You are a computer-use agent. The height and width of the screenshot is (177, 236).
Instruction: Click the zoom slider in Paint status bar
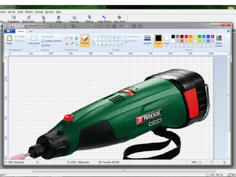point(212,162)
